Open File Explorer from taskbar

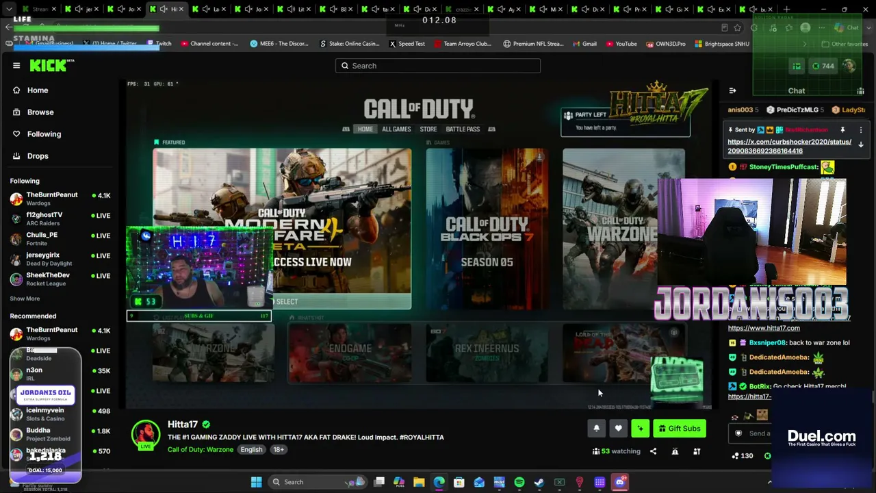[x=419, y=482]
